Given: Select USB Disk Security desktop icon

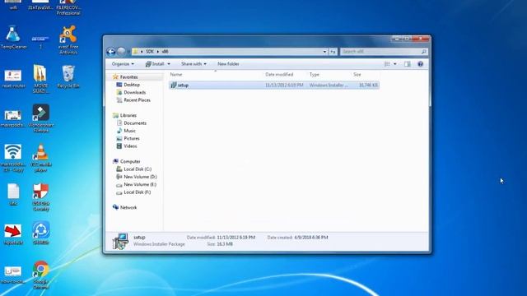Looking at the screenshot, I should (41, 197).
